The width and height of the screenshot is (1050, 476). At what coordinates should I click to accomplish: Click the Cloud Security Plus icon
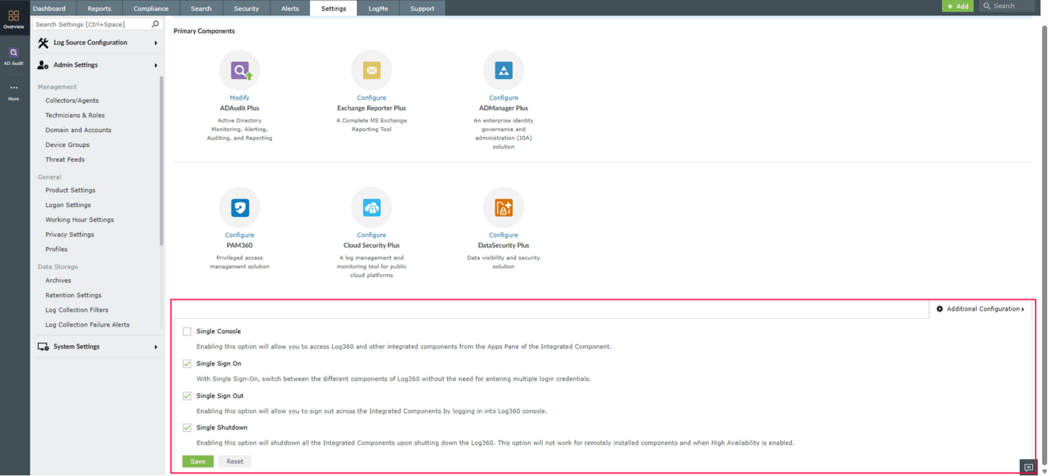coord(372,207)
